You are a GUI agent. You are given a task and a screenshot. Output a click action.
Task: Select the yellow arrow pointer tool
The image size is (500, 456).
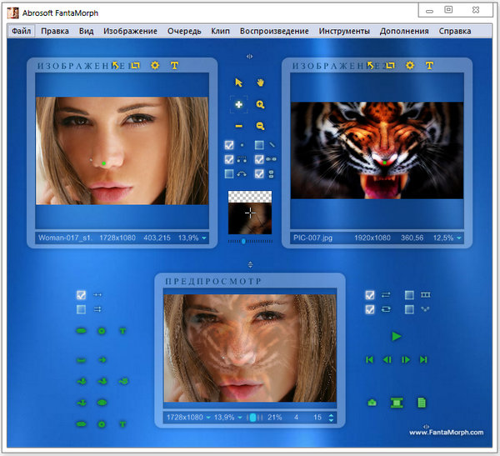coord(238,83)
